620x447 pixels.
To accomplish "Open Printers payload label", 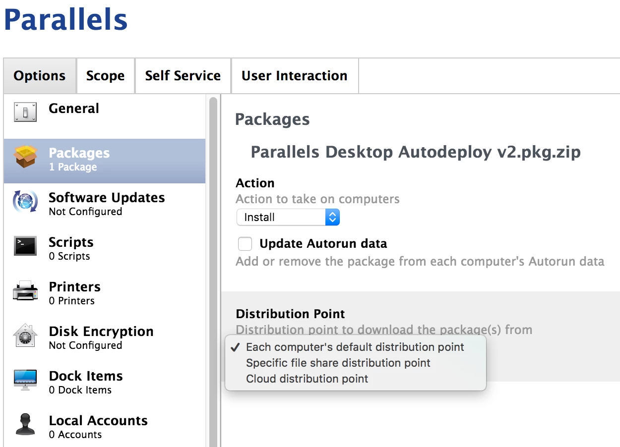I will (x=74, y=287).
